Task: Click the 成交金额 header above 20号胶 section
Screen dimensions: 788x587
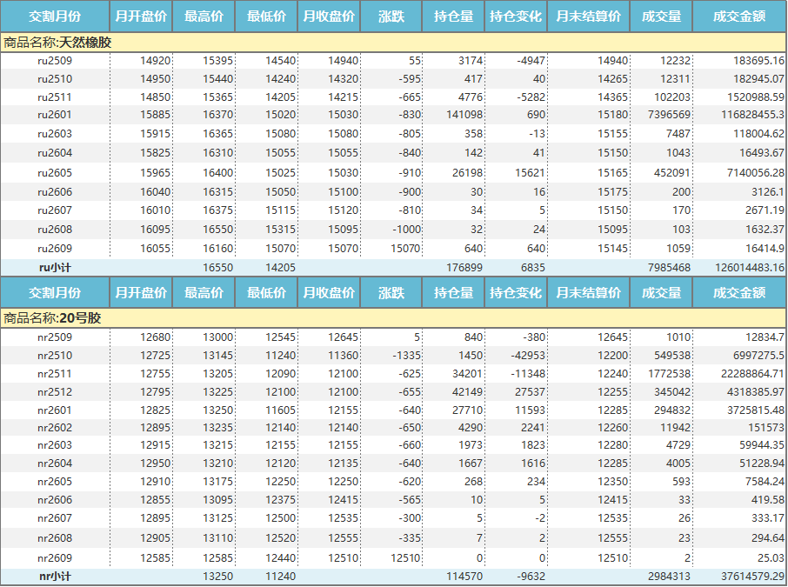Action: pyautogui.click(x=738, y=293)
